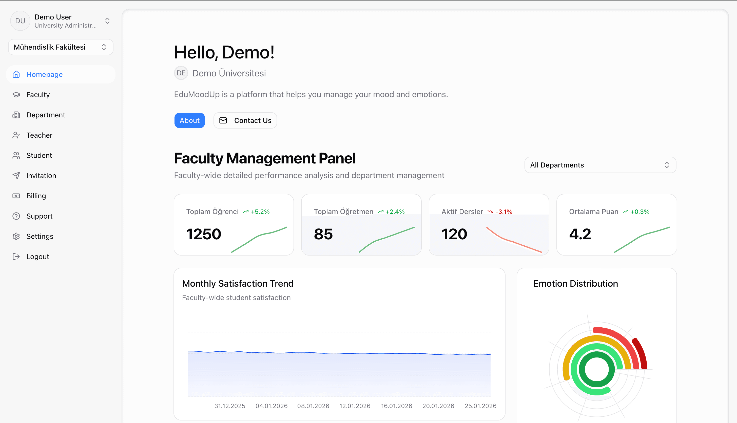Image resolution: width=737 pixels, height=423 pixels.
Task: Open Invitation via the paper plane icon
Action: coord(16,176)
